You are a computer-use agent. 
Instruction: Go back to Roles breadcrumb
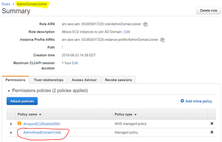click(x=6, y=4)
